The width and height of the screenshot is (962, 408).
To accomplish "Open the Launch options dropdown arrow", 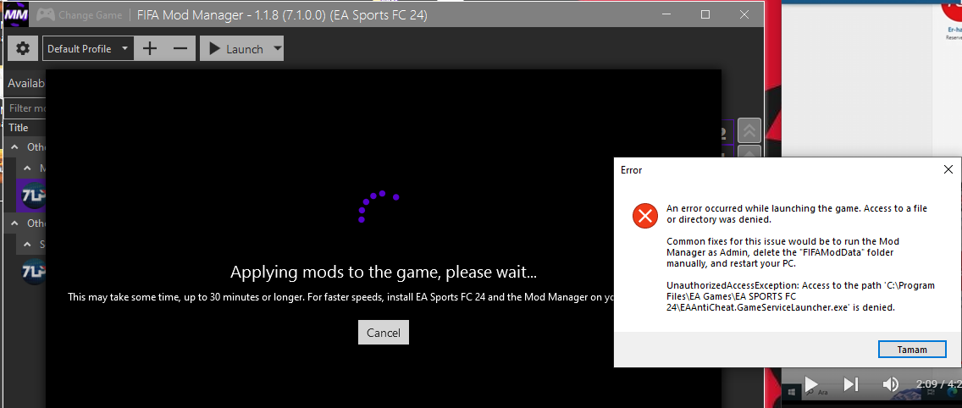I will tap(277, 48).
